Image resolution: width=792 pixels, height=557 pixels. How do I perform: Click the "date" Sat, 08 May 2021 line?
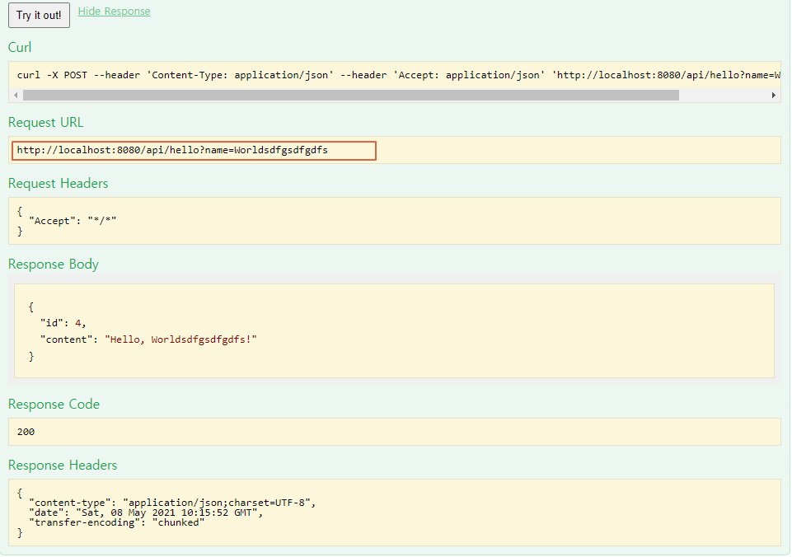(x=146, y=513)
